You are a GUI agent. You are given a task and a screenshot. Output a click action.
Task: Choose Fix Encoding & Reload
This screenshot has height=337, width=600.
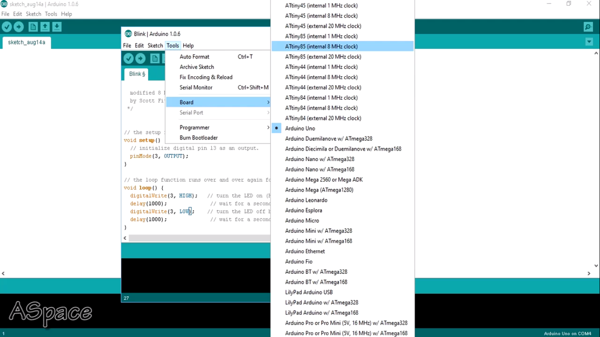point(218,77)
